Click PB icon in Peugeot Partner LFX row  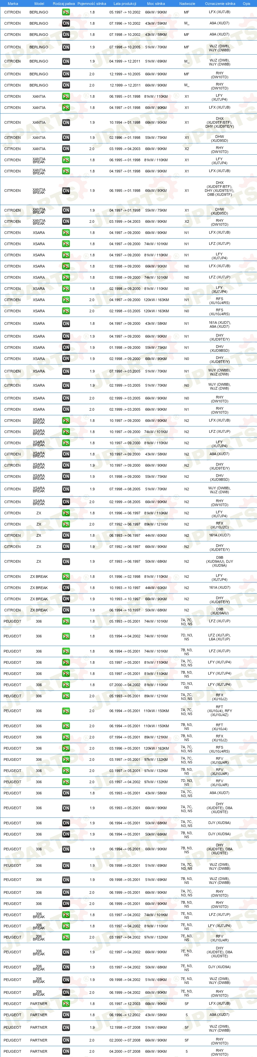point(66,1004)
